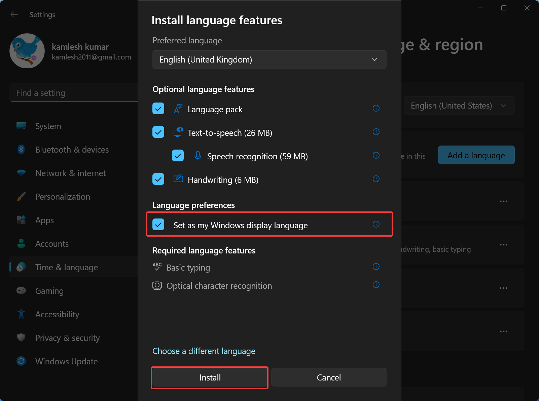Click the Accessibility figure icon

point(21,314)
